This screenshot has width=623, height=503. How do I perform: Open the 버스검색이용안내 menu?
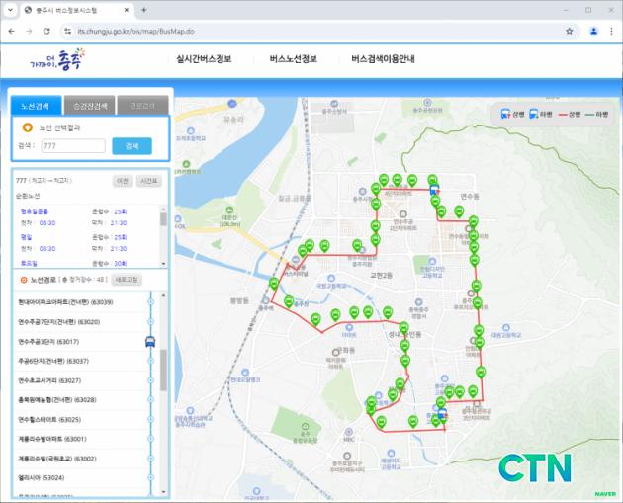click(x=383, y=59)
